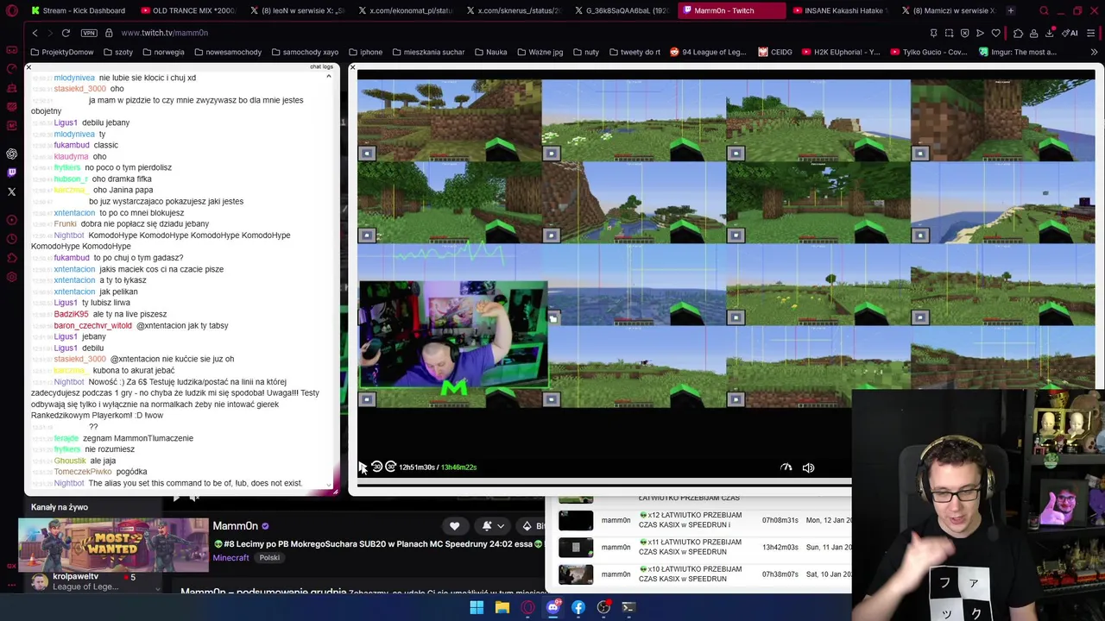Close the chat logs overlay with X

click(x=28, y=67)
